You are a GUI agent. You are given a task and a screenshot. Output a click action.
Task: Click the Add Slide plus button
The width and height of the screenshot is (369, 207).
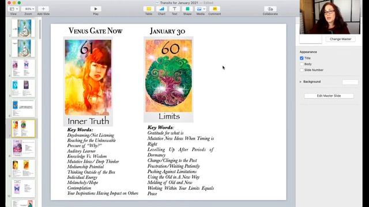coord(43,9)
